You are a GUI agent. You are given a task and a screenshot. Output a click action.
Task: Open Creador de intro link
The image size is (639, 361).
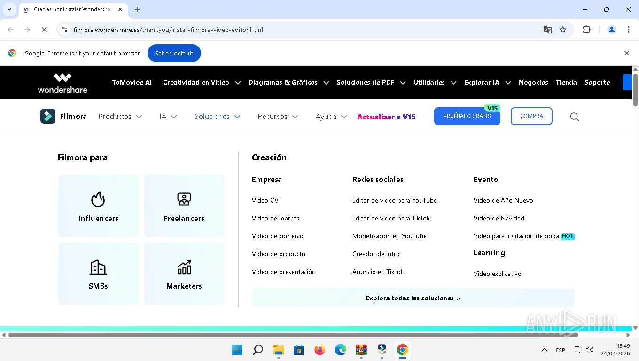pos(376,254)
